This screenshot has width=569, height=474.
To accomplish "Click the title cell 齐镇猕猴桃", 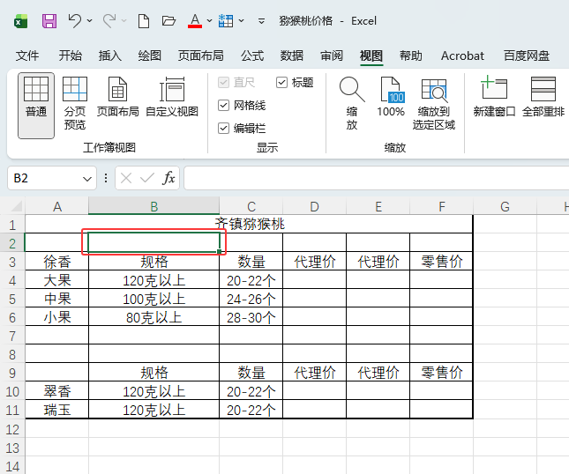I will pos(249,224).
